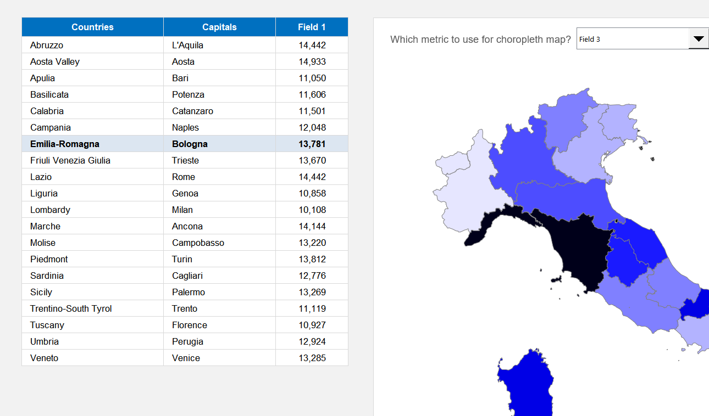This screenshot has width=709, height=416.
Task: Click the Veneto row in the table
Action: 92,357
